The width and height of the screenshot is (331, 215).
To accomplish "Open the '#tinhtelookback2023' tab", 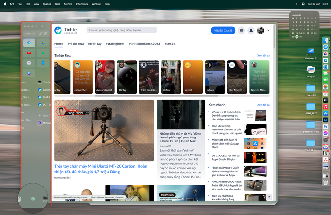I will 144,43.
